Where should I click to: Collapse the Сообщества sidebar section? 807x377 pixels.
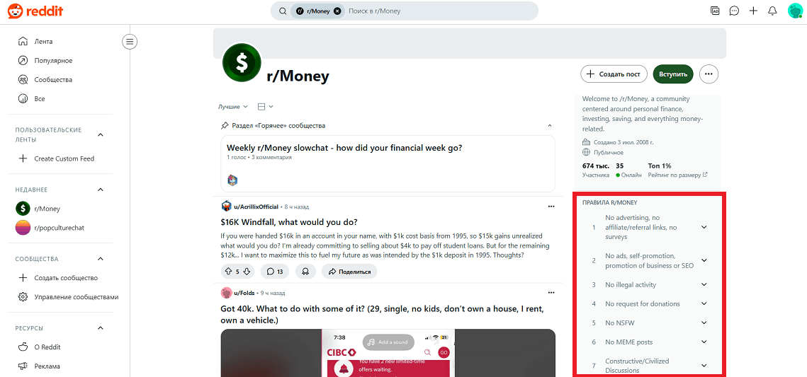[x=101, y=259]
